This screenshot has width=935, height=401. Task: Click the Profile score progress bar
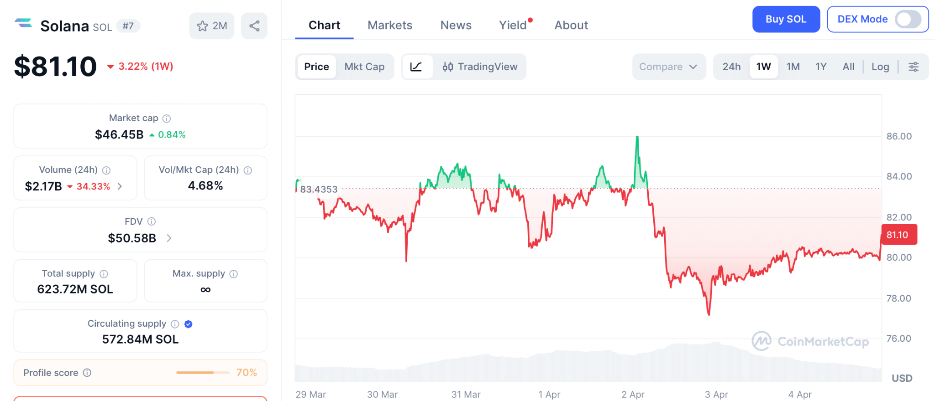(x=203, y=373)
